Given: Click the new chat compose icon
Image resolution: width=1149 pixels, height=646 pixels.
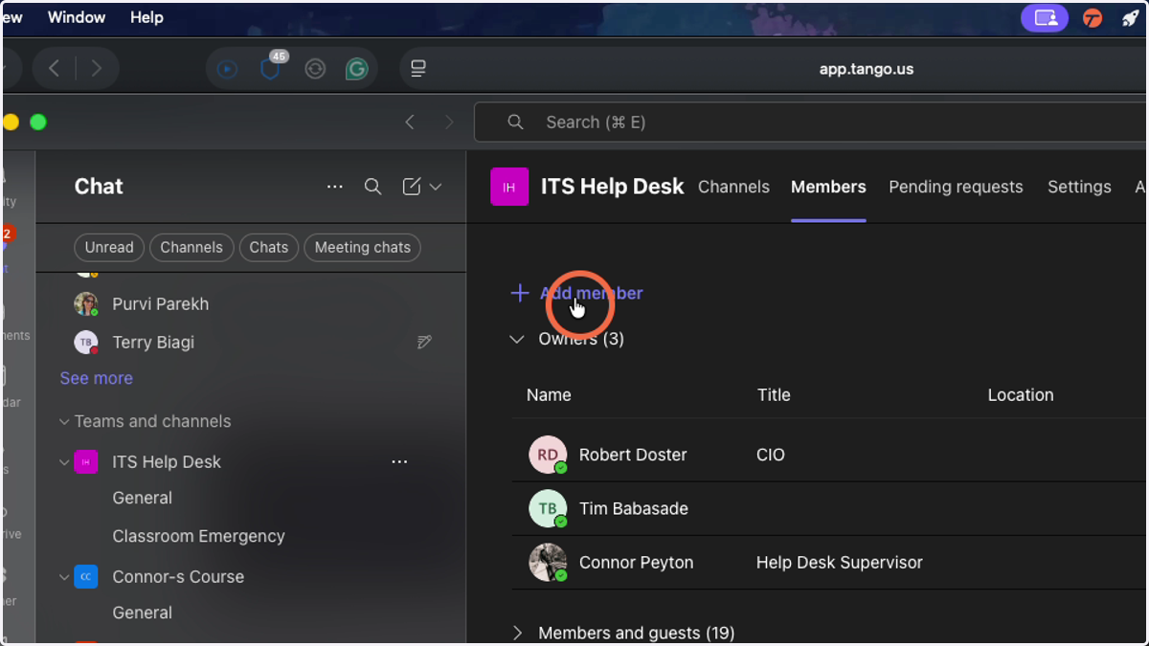Looking at the screenshot, I should [x=412, y=187].
